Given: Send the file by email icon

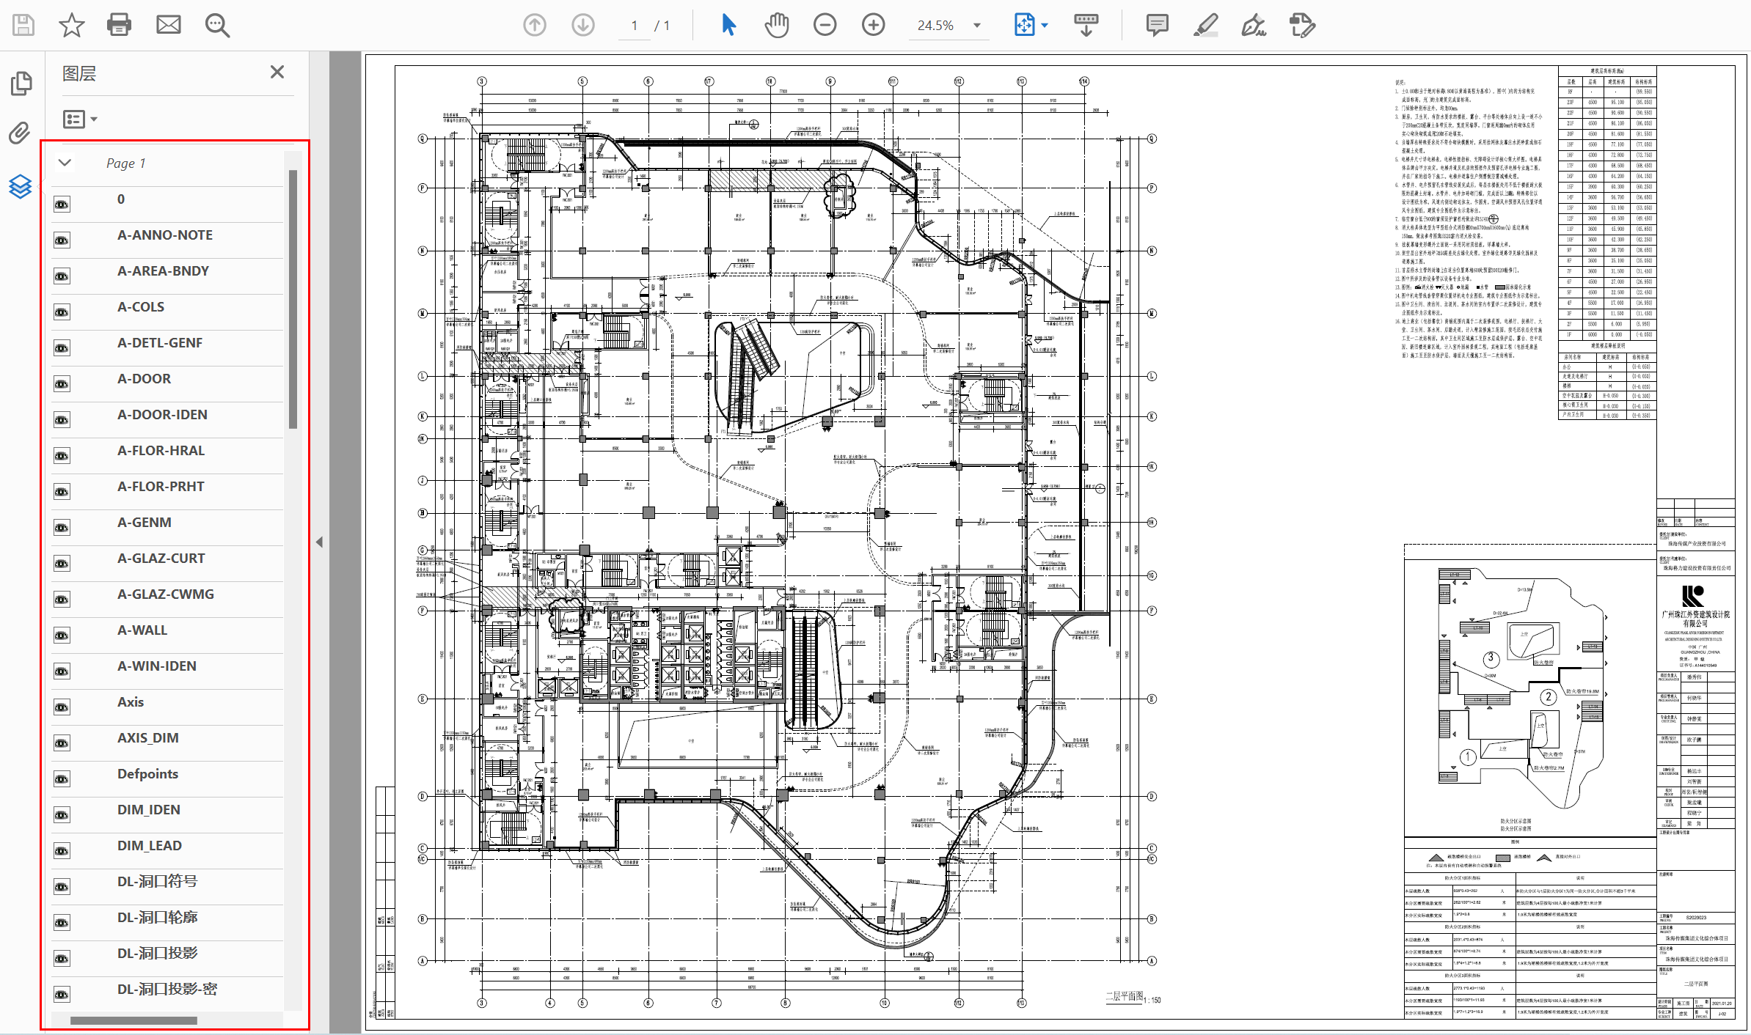Looking at the screenshot, I should (168, 25).
